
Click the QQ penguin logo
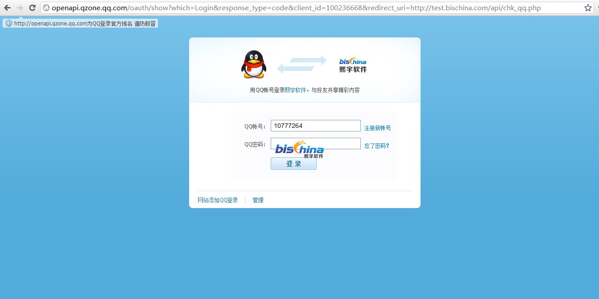(x=253, y=65)
